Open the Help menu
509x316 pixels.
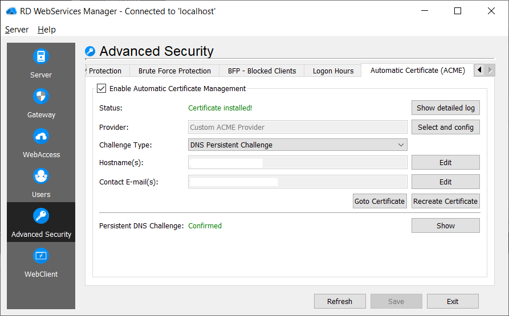47,30
